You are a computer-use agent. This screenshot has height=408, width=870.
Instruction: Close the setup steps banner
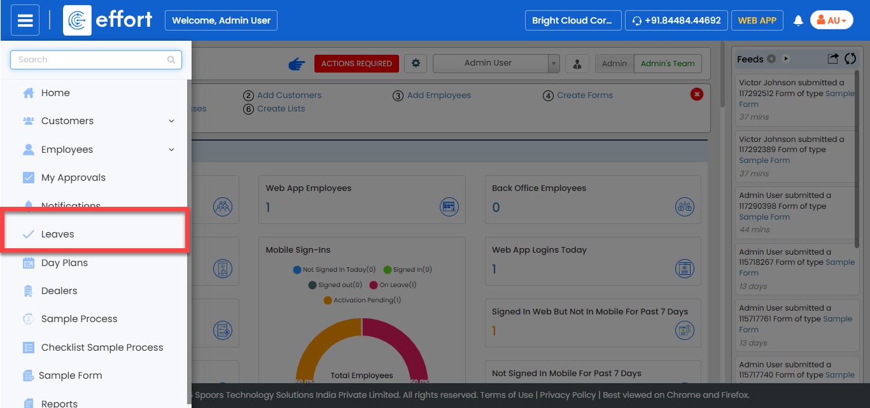point(697,94)
